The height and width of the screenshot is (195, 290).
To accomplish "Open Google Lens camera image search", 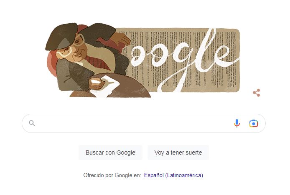I will point(254,123).
